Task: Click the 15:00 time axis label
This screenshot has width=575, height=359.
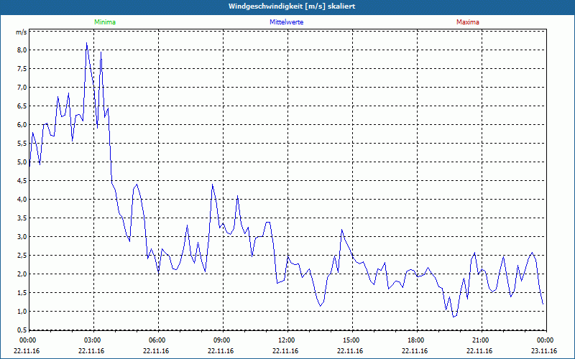Action: (x=351, y=340)
